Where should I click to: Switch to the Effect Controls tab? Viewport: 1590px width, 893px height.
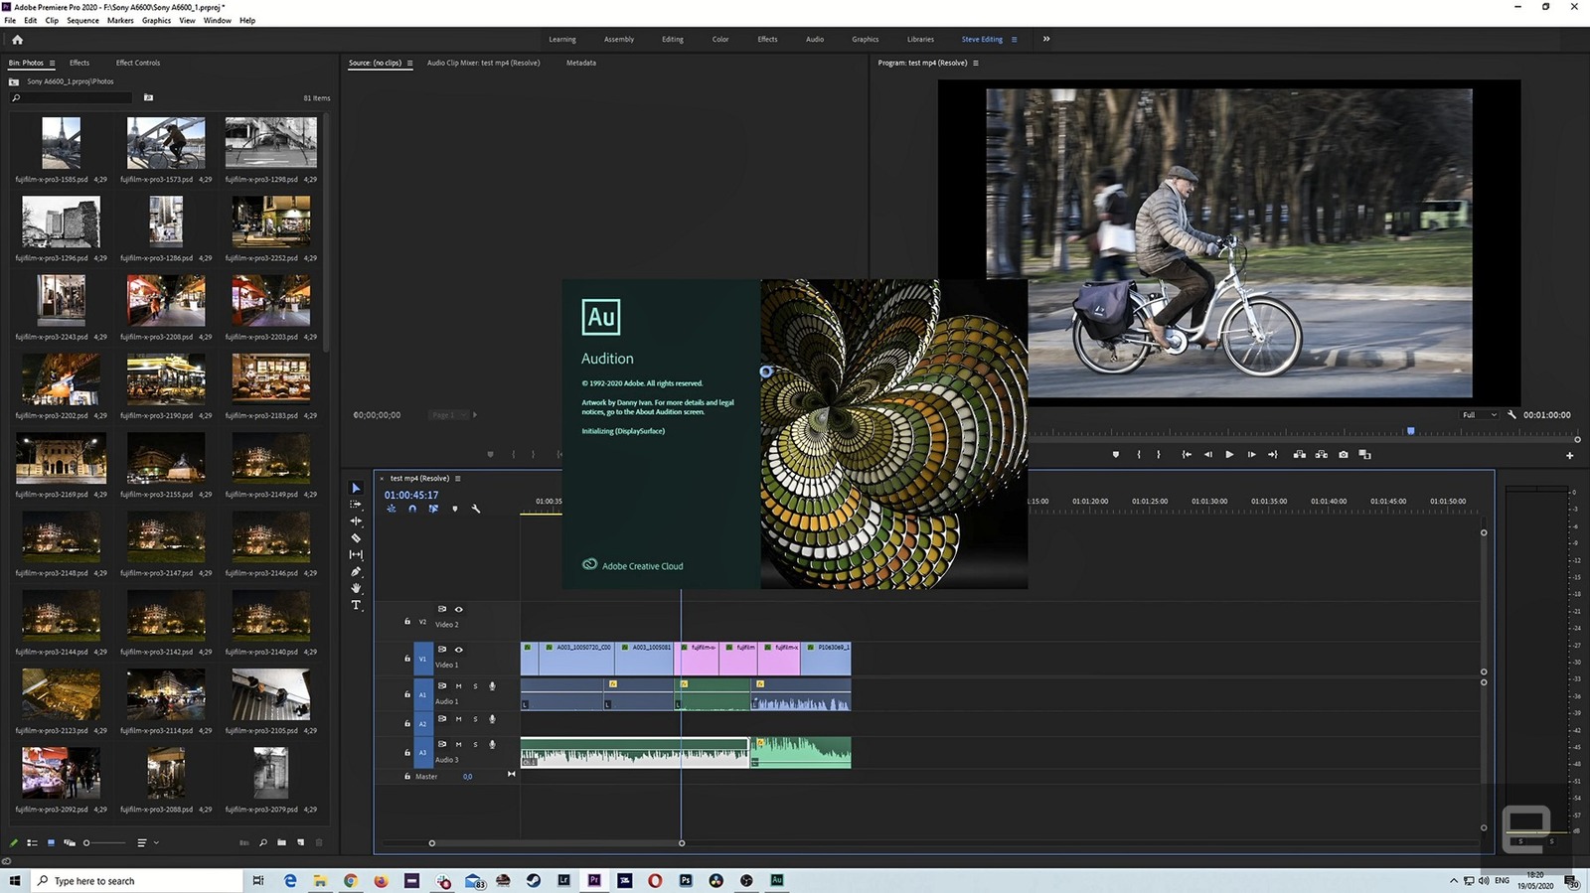(x=138, y=63)
